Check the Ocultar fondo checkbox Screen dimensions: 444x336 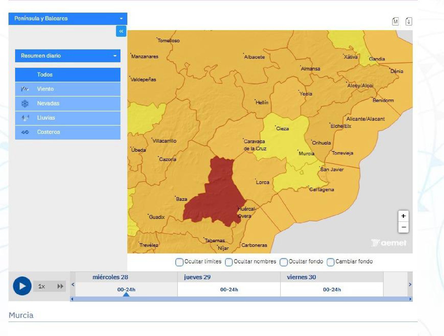(x=283, y=262)
